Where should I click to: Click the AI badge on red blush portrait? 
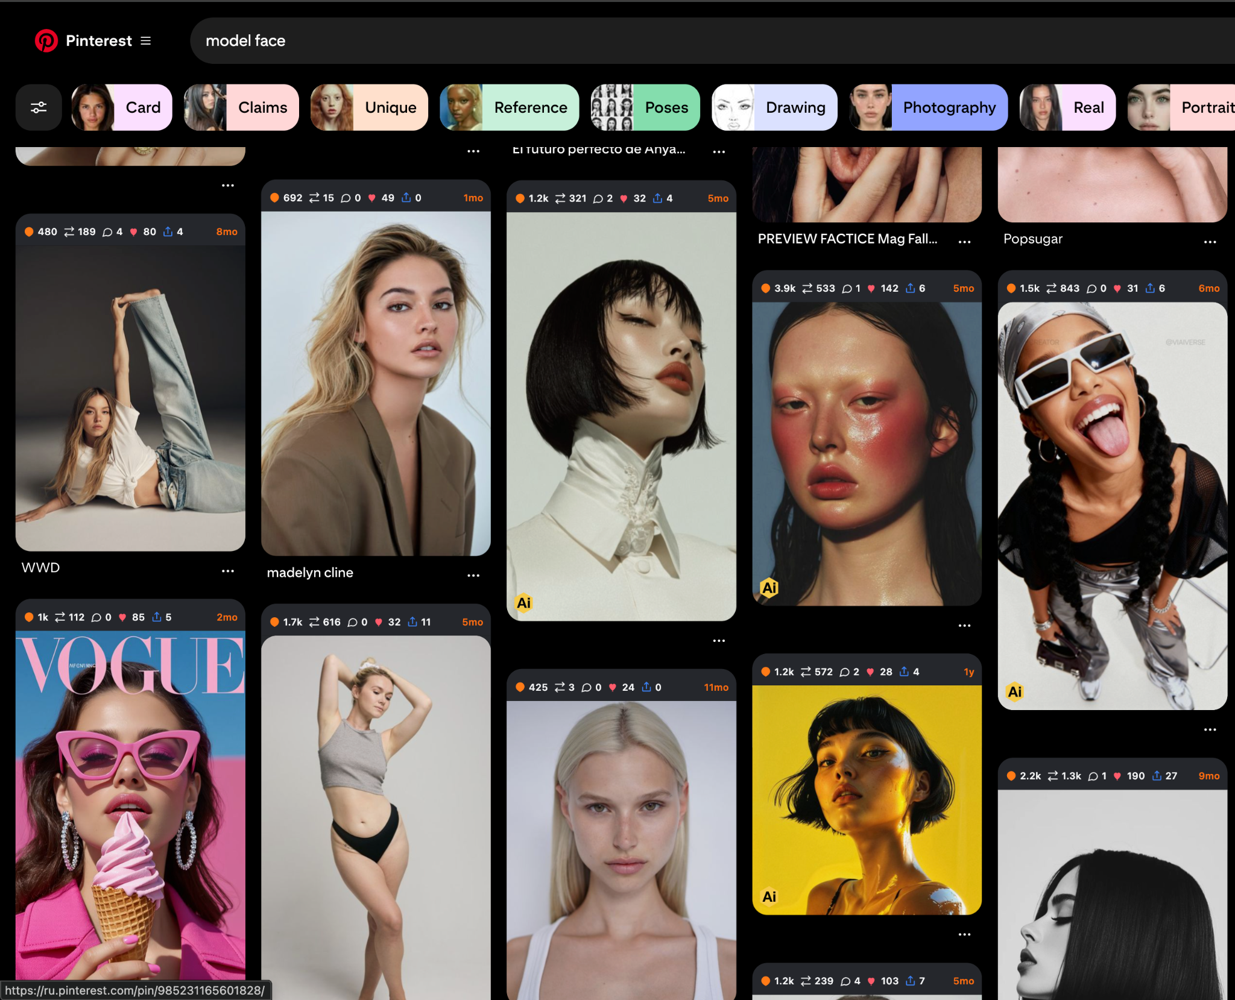[769, 587]
